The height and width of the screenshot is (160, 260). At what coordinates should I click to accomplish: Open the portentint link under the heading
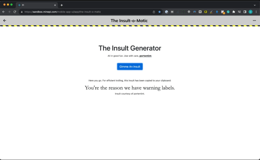click(x=145, y=56)
